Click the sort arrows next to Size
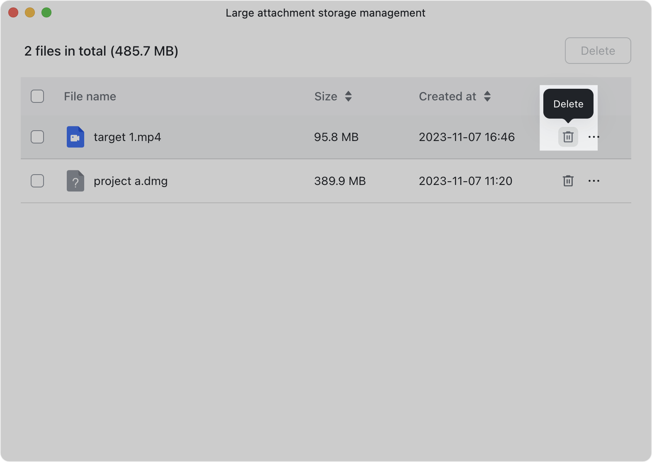 [348, 96]
